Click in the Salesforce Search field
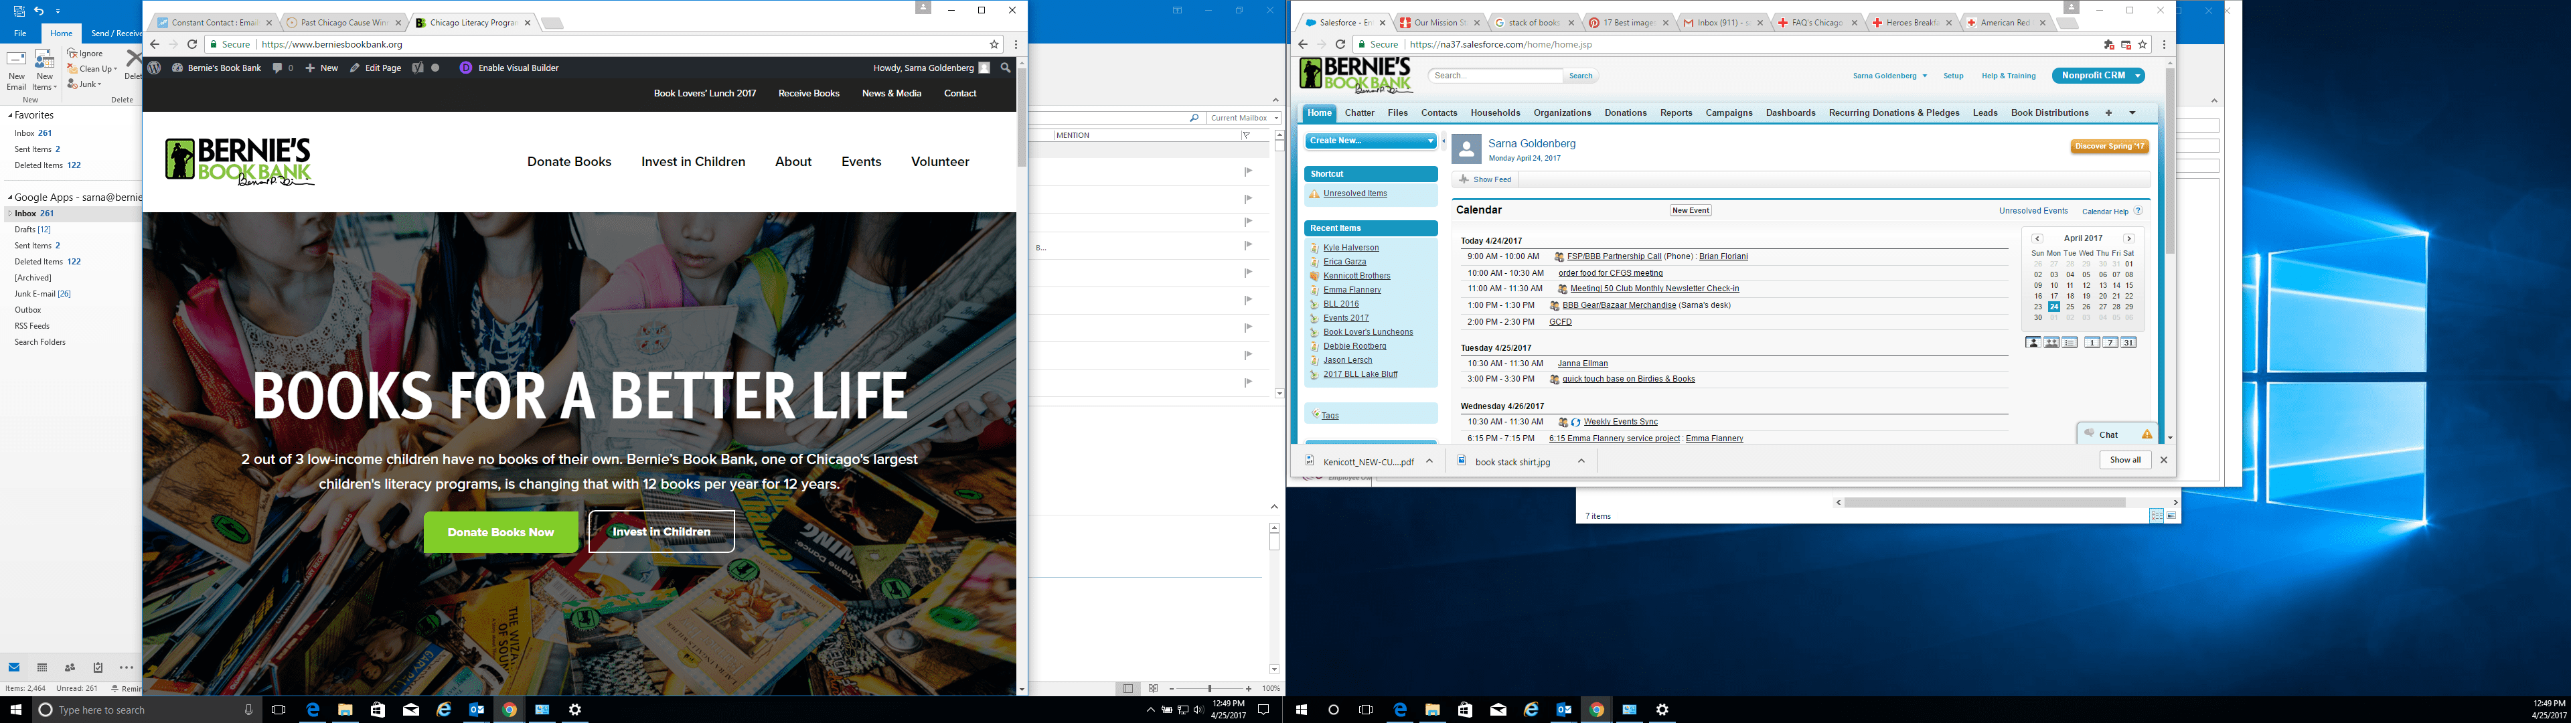This screenshot has height=723, width=2571. point(1495,76)
